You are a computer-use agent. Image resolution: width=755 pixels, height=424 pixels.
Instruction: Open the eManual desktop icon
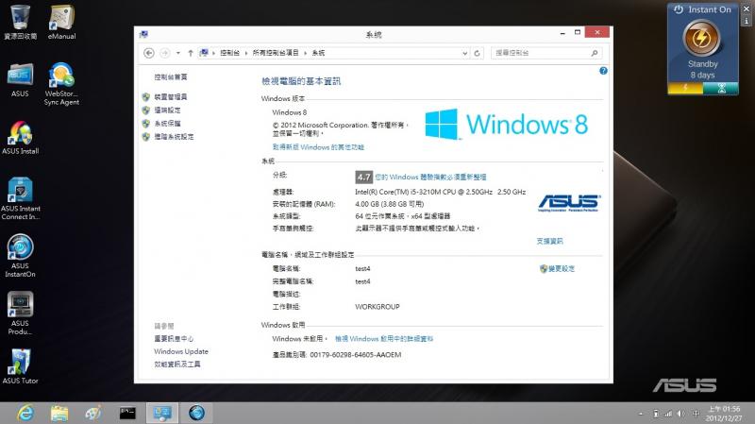(61, 22)
